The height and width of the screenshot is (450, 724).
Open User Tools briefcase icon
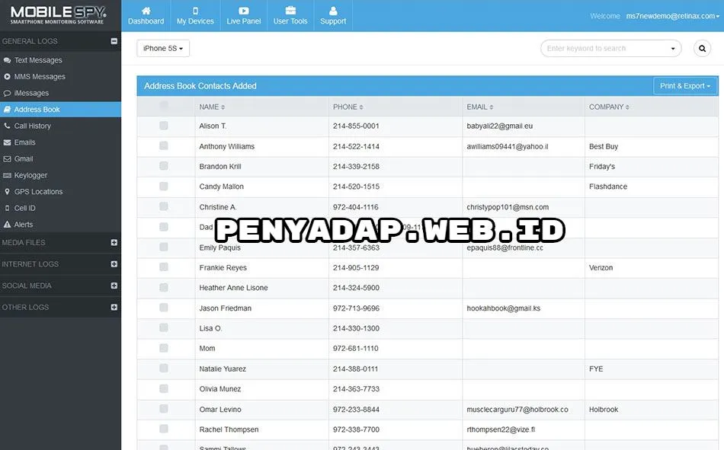coord(290,10)
